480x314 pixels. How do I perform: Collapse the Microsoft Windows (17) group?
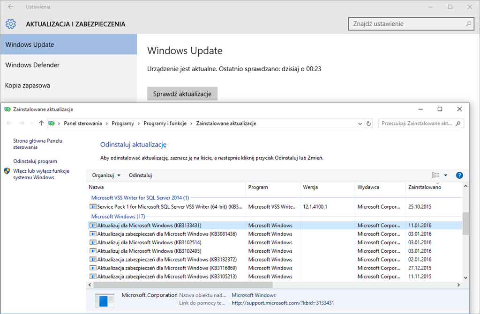coord(118,217)
